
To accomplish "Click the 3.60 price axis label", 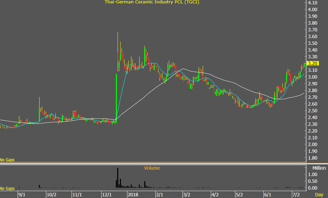I will [312, 36].
